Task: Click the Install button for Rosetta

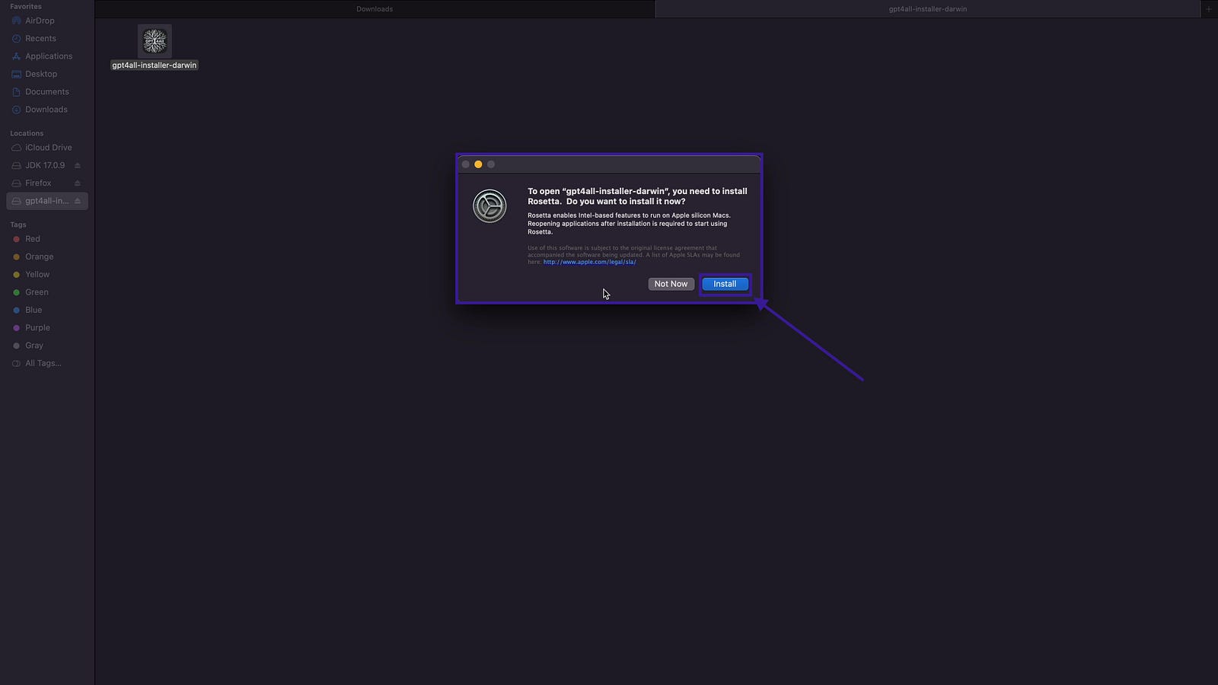Action: click(725, 284)
